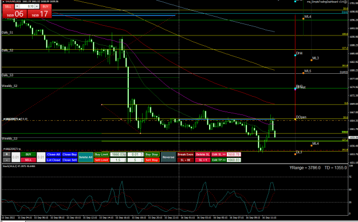Screen dimensions: 358x222
Task: Click the Close Buy button
Action: (x=70, y=154)
